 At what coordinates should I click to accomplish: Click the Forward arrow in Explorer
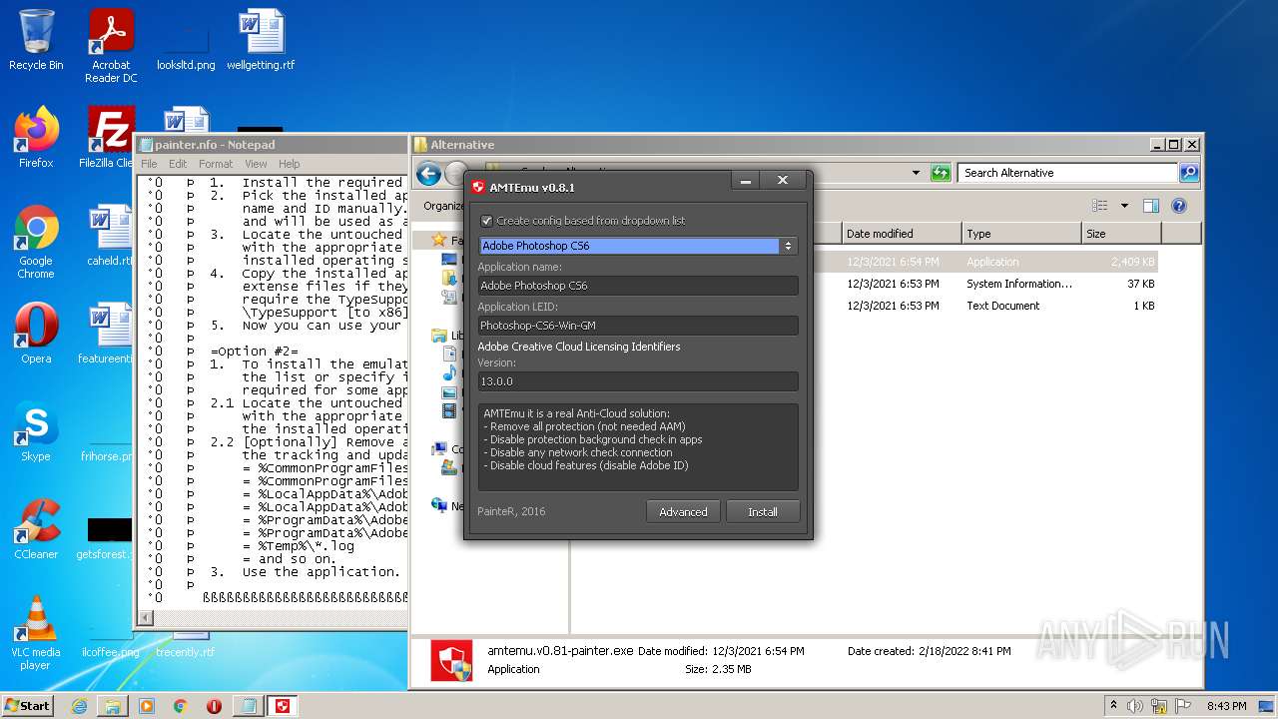[x=456, y=174]
